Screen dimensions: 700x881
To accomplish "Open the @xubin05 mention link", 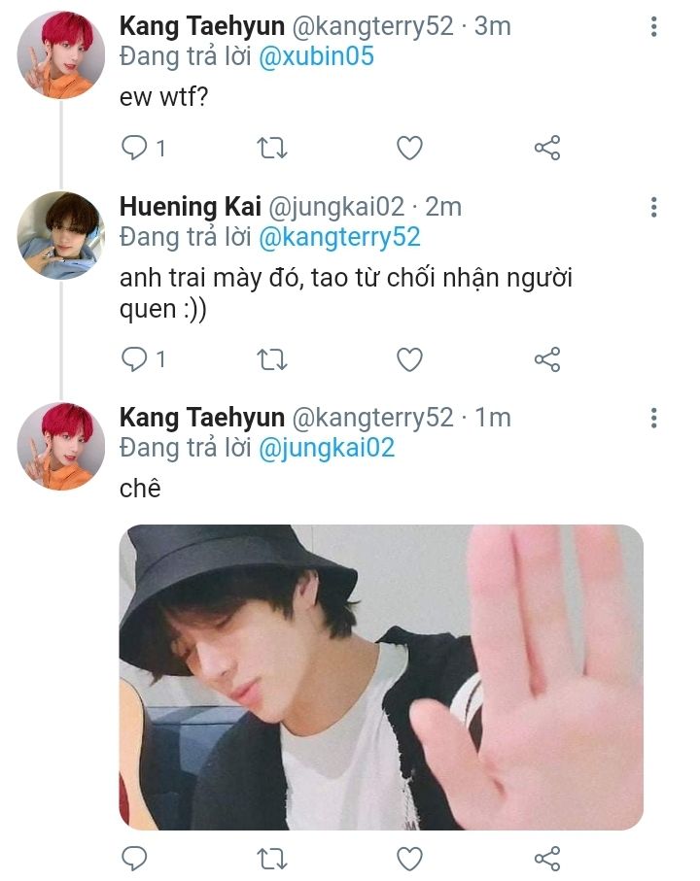I will click(315, 56).
